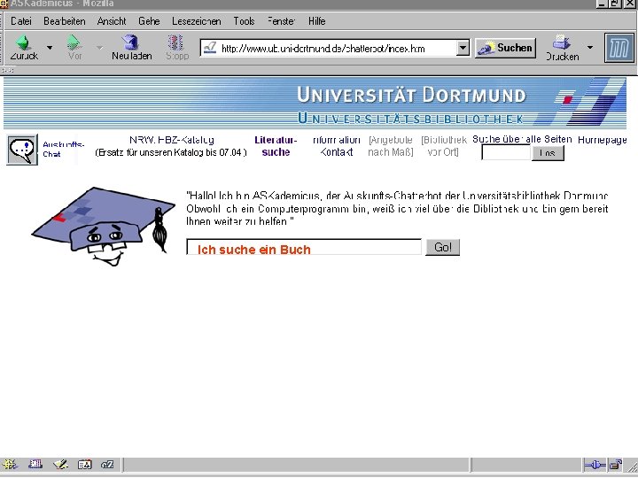The width and height of the screenshot is (638, 478).
Task: Expand the URL history dropdown
Action: 463,48
